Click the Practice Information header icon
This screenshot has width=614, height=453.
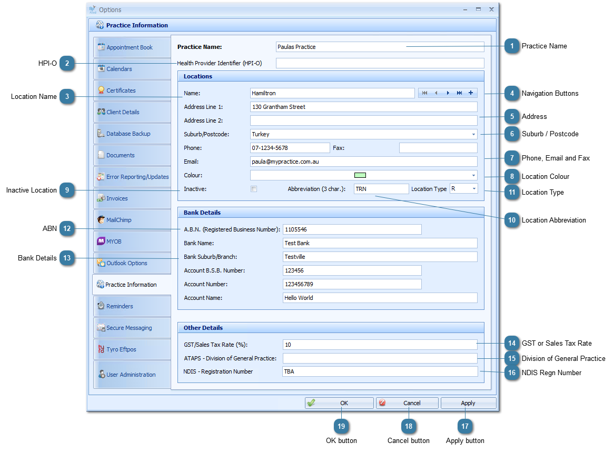pyautogui.click(x=100, y=25)
